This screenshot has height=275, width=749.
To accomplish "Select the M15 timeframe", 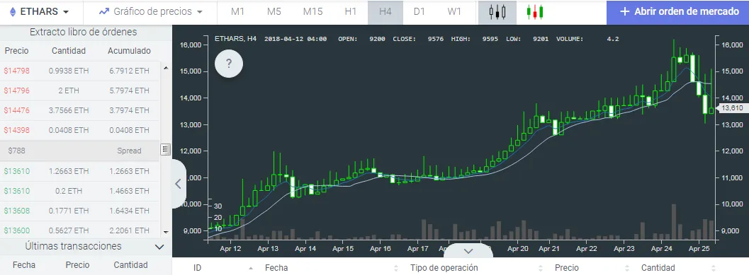I will point(313,12).
